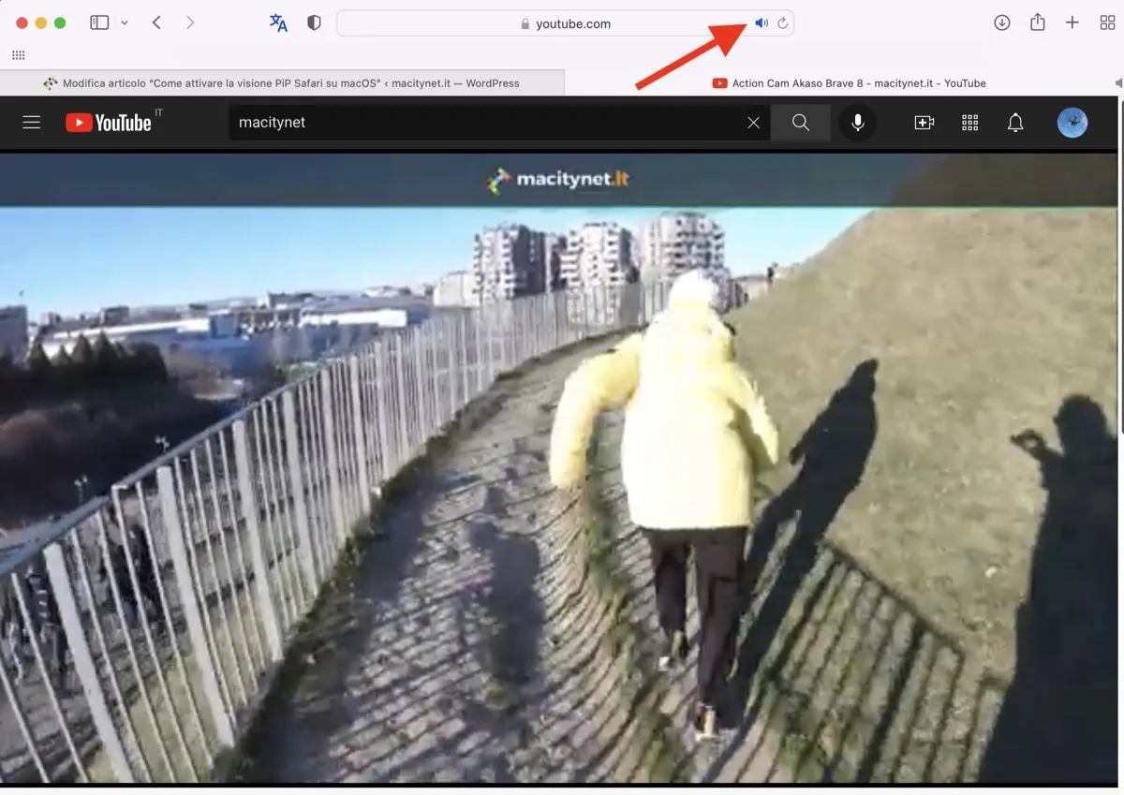Image resolution: width=1124 pixels, height=795 pixels.
Task: View downloads with the arrow icon
Action: click(1001, 22)
